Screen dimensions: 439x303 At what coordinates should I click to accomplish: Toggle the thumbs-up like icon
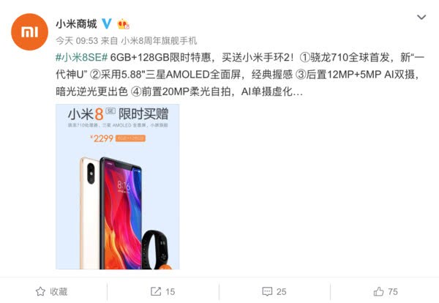tap(378, 291)
